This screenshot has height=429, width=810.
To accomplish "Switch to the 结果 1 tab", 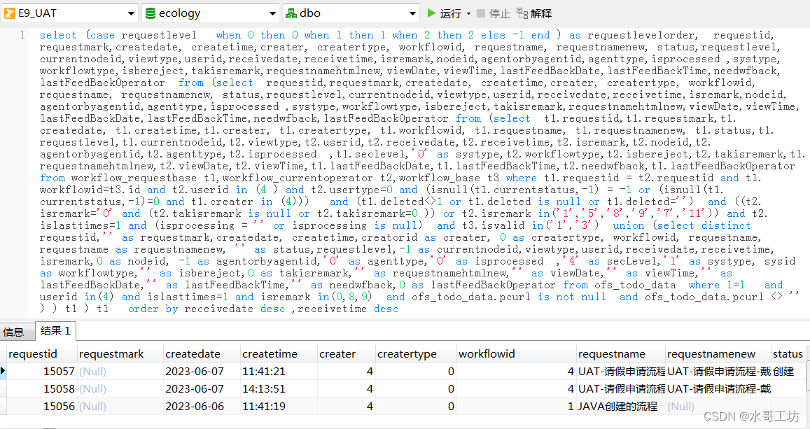I will point(54,331).
